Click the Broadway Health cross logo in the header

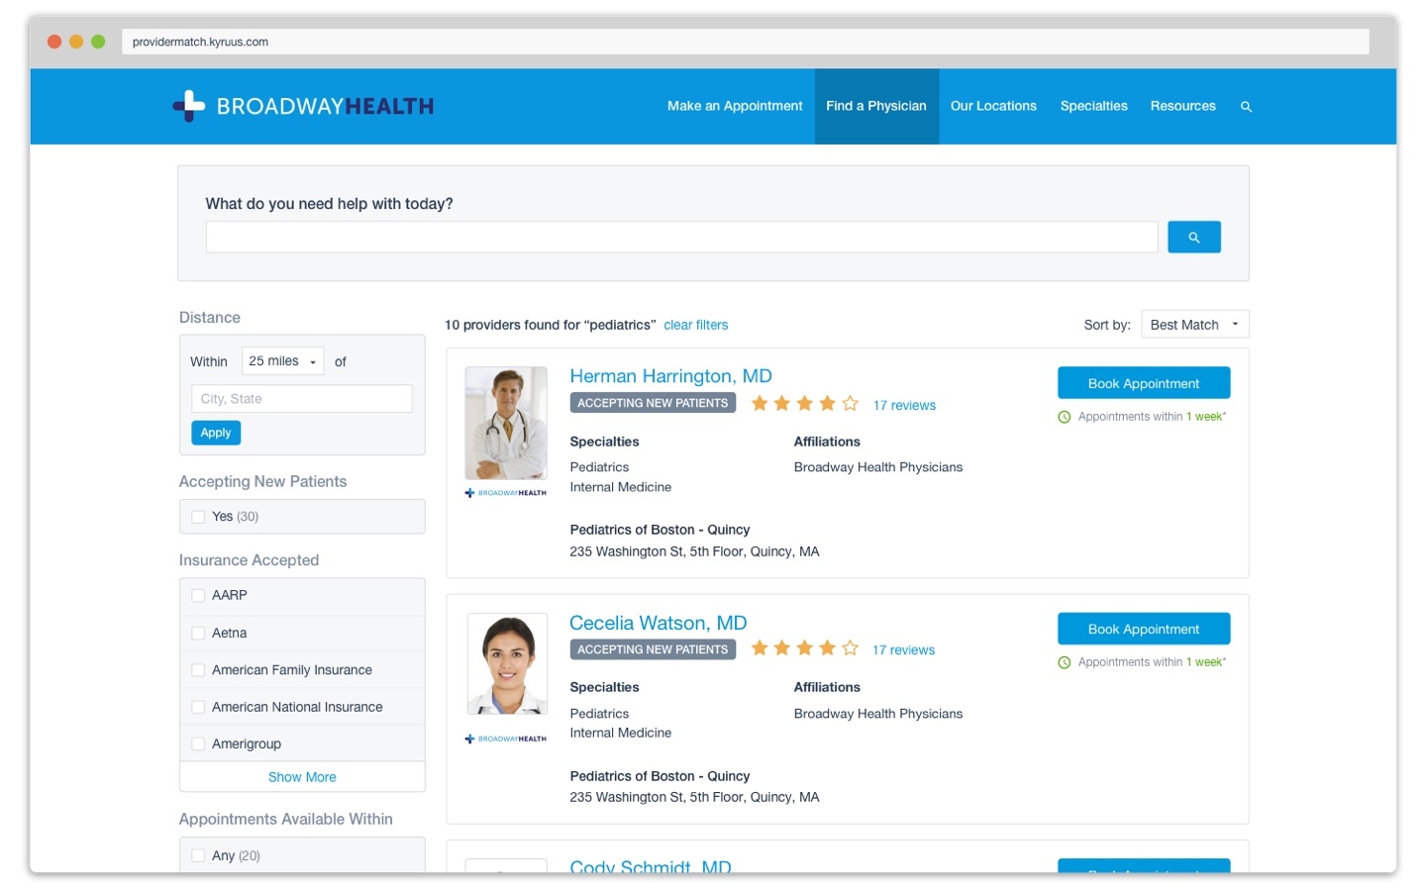click(187, 105)
